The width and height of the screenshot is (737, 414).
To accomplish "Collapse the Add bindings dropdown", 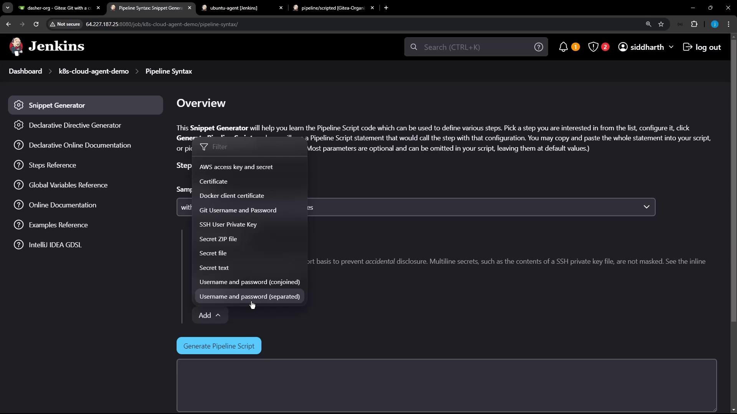I will [210, 315].
